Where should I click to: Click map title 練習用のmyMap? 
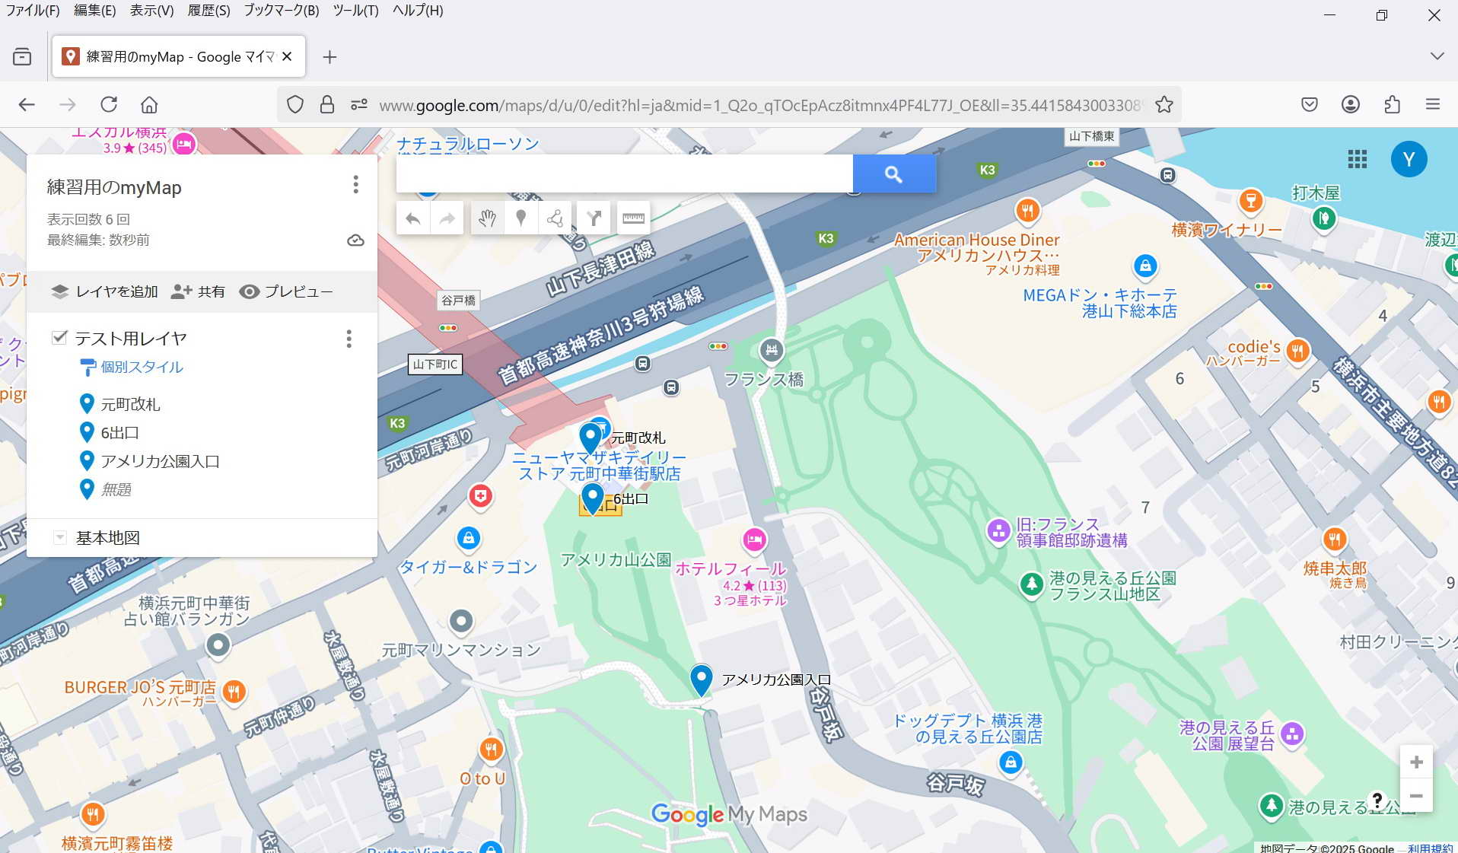point(114,187)
